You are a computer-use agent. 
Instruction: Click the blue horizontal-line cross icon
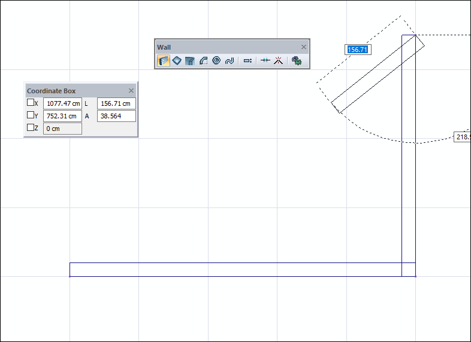click(265, 60)
